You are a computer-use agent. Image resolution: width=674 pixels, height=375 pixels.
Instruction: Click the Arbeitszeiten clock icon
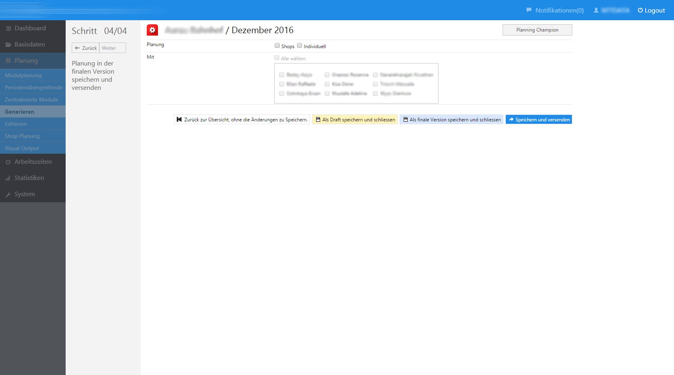9,161
